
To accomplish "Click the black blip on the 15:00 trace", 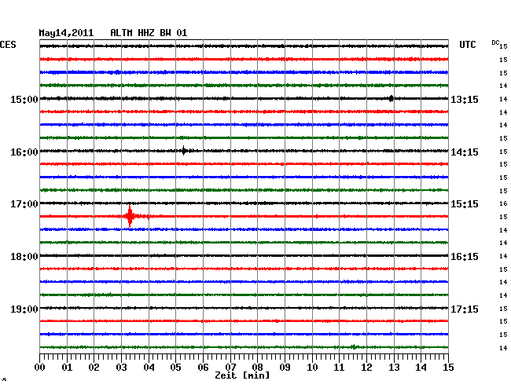I will tap(391, 98).
